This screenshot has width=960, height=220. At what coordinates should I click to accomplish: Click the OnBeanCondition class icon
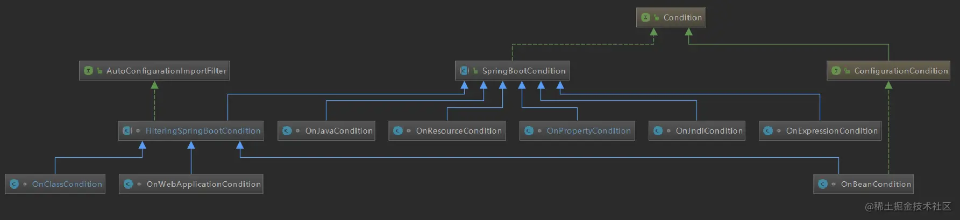click(823, 184)
